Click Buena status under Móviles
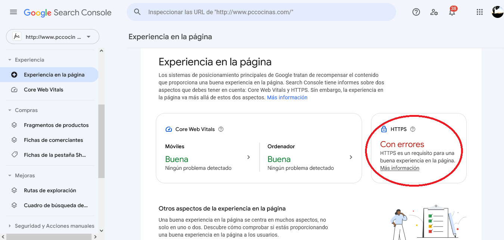The width and height of the screenshot is (504, 240). click(177, 159)
